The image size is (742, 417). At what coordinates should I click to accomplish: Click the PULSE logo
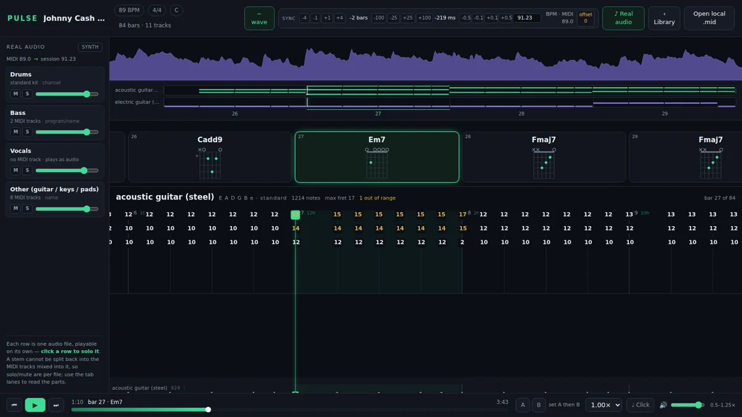coord(22,19)
